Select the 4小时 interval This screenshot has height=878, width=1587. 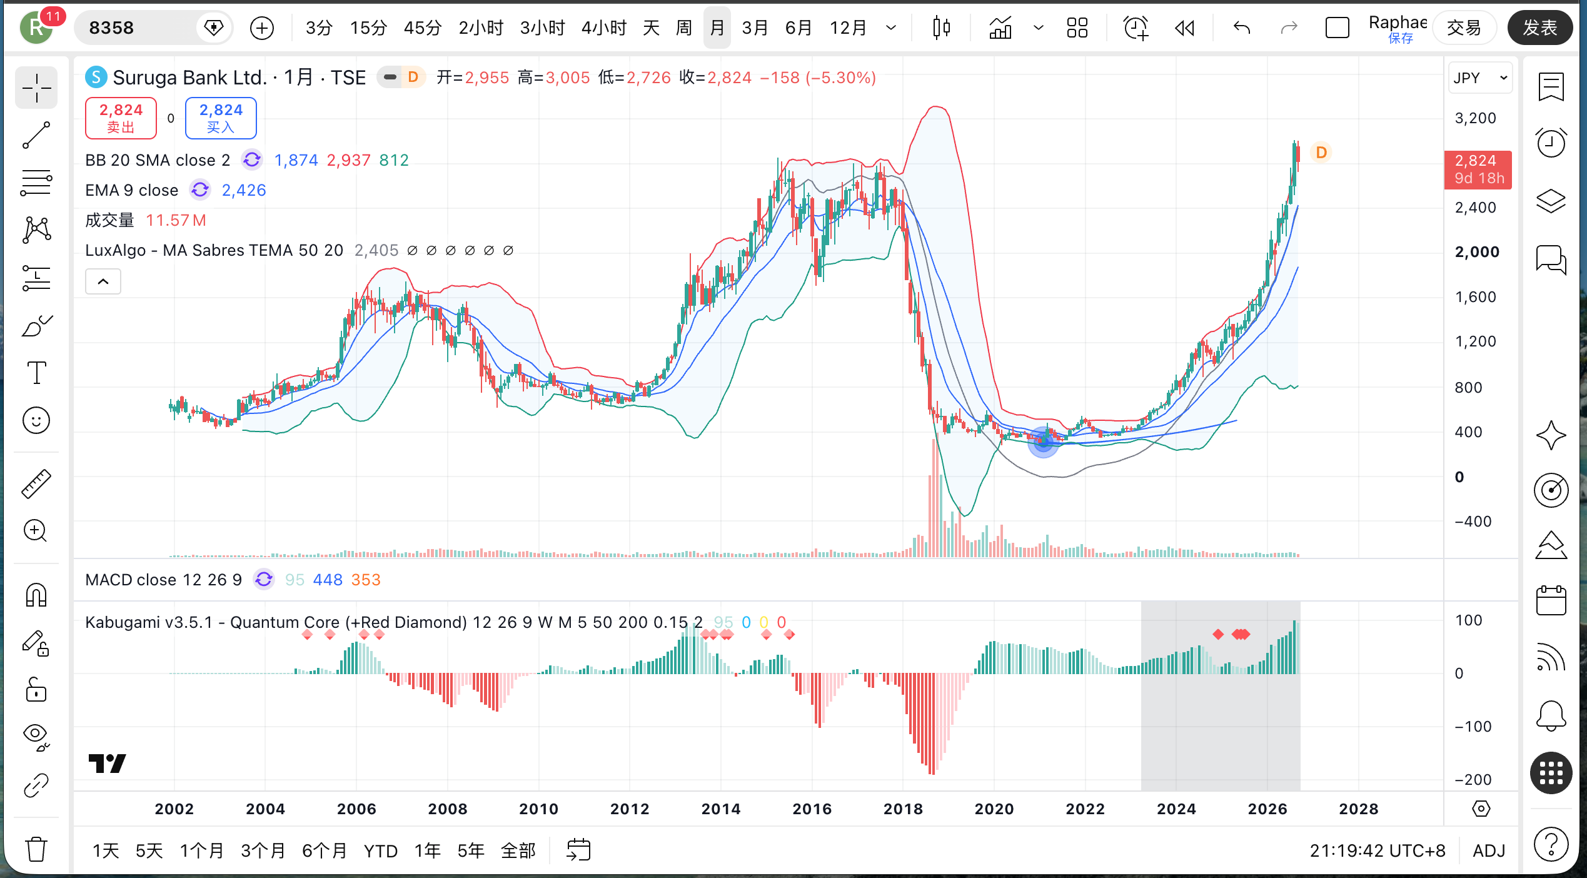(x=603, y=28)
